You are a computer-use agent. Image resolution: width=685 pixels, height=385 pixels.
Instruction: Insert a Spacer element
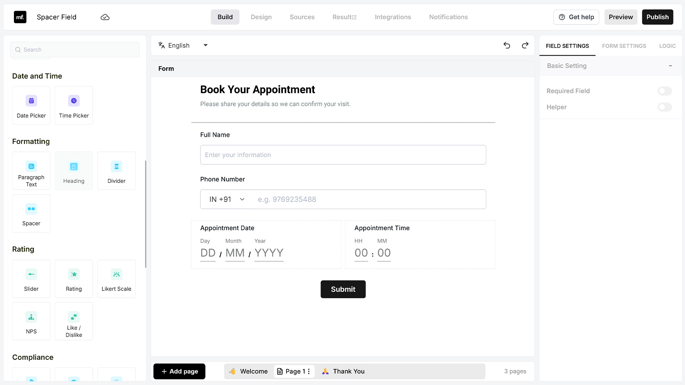pos(31,214)
